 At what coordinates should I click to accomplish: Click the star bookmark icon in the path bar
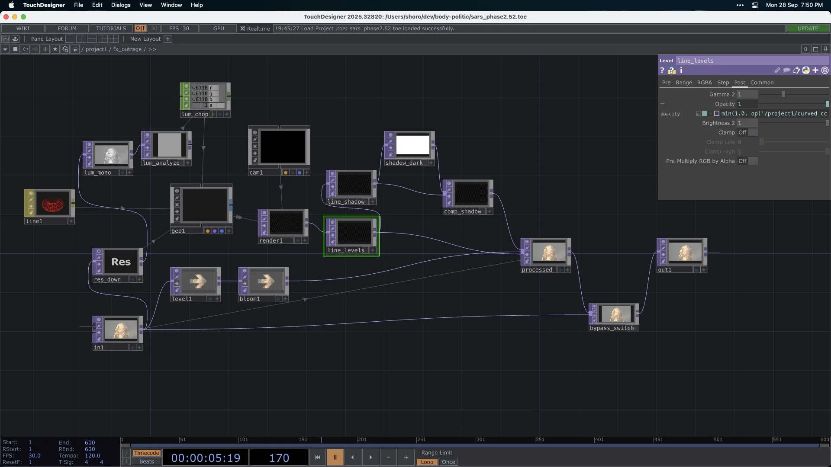(x=55, y=49)
